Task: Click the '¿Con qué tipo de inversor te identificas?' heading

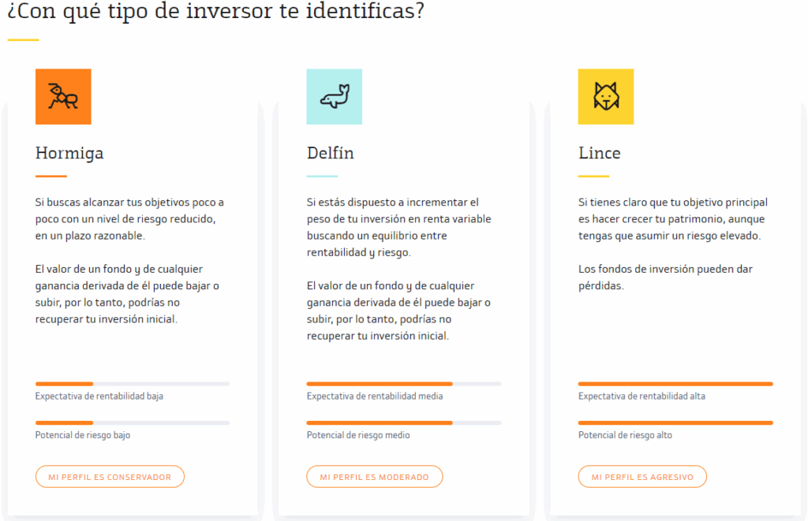Action: [215, 13]
